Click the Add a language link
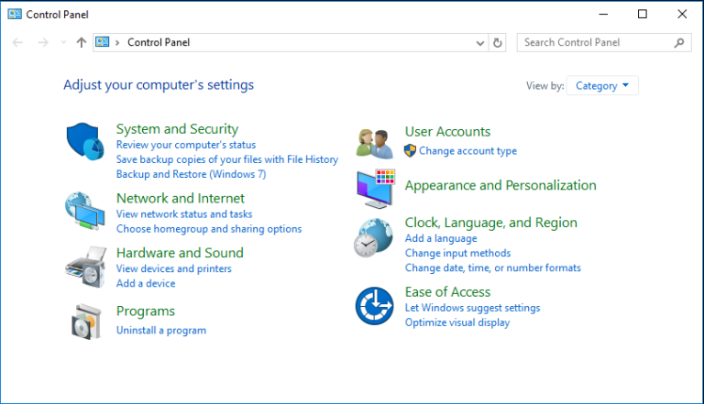 pyautogui.click(x=441, y=238)
